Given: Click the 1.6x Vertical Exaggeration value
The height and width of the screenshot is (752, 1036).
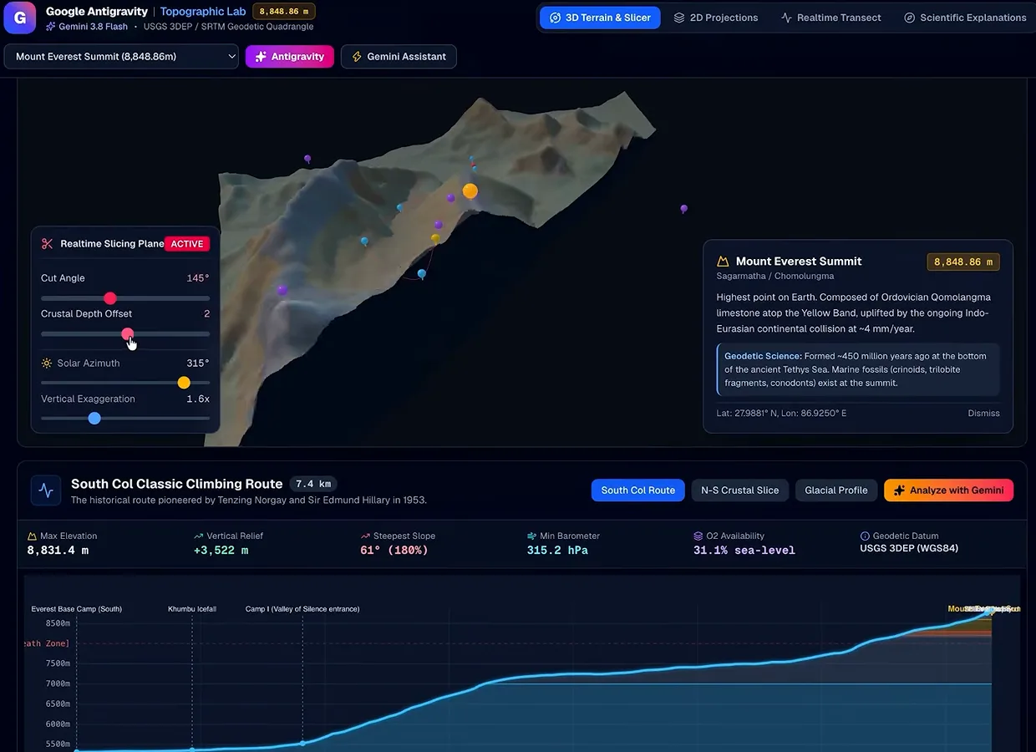Looking at the screenshot, I should pyautogui.click(x=198, y=399).
